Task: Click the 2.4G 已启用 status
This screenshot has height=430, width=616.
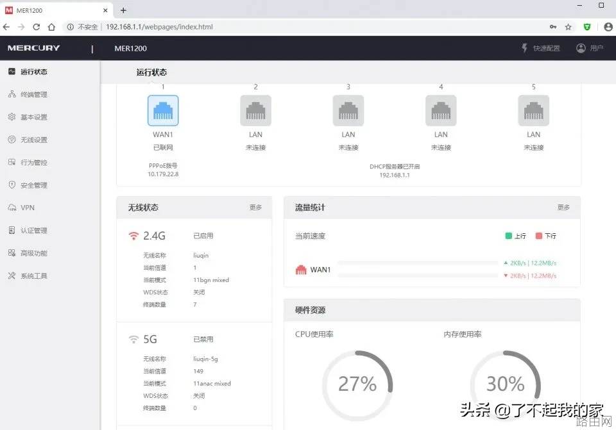Action: [x=203, y=236]
